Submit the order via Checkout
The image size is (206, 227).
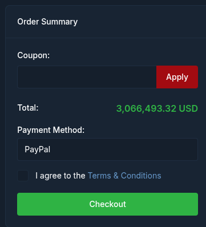(107, 204)
